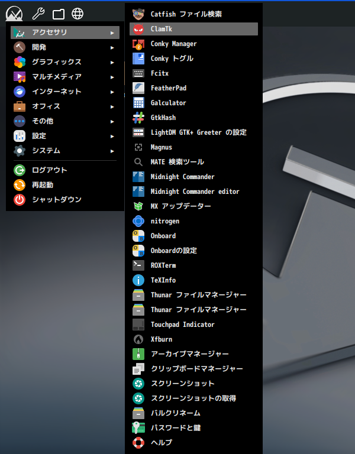Launch Midnight Commander editor
The width and height of the screenshot is (355, 454).
193,192
